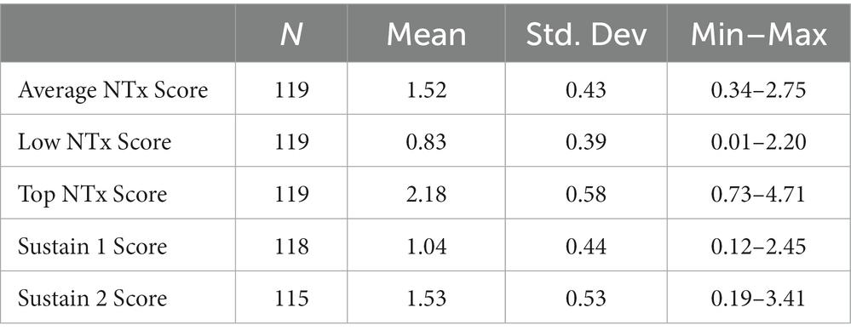This screenshot has width=851, height=336.
Task: Click the N column header
Action: click(291, 35)
